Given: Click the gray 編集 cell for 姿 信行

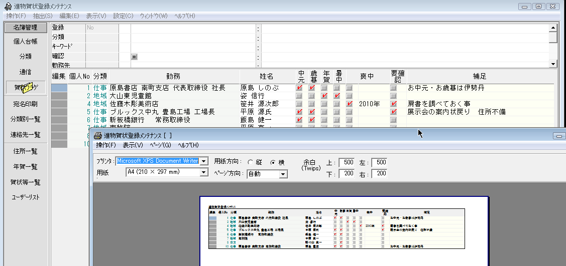Looking at the screenshot, I should [x=59, y=96].
